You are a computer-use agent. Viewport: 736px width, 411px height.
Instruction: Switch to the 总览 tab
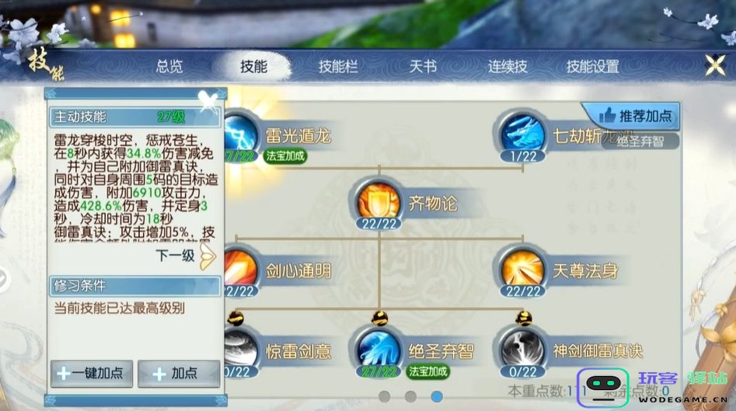pos(169,66)
